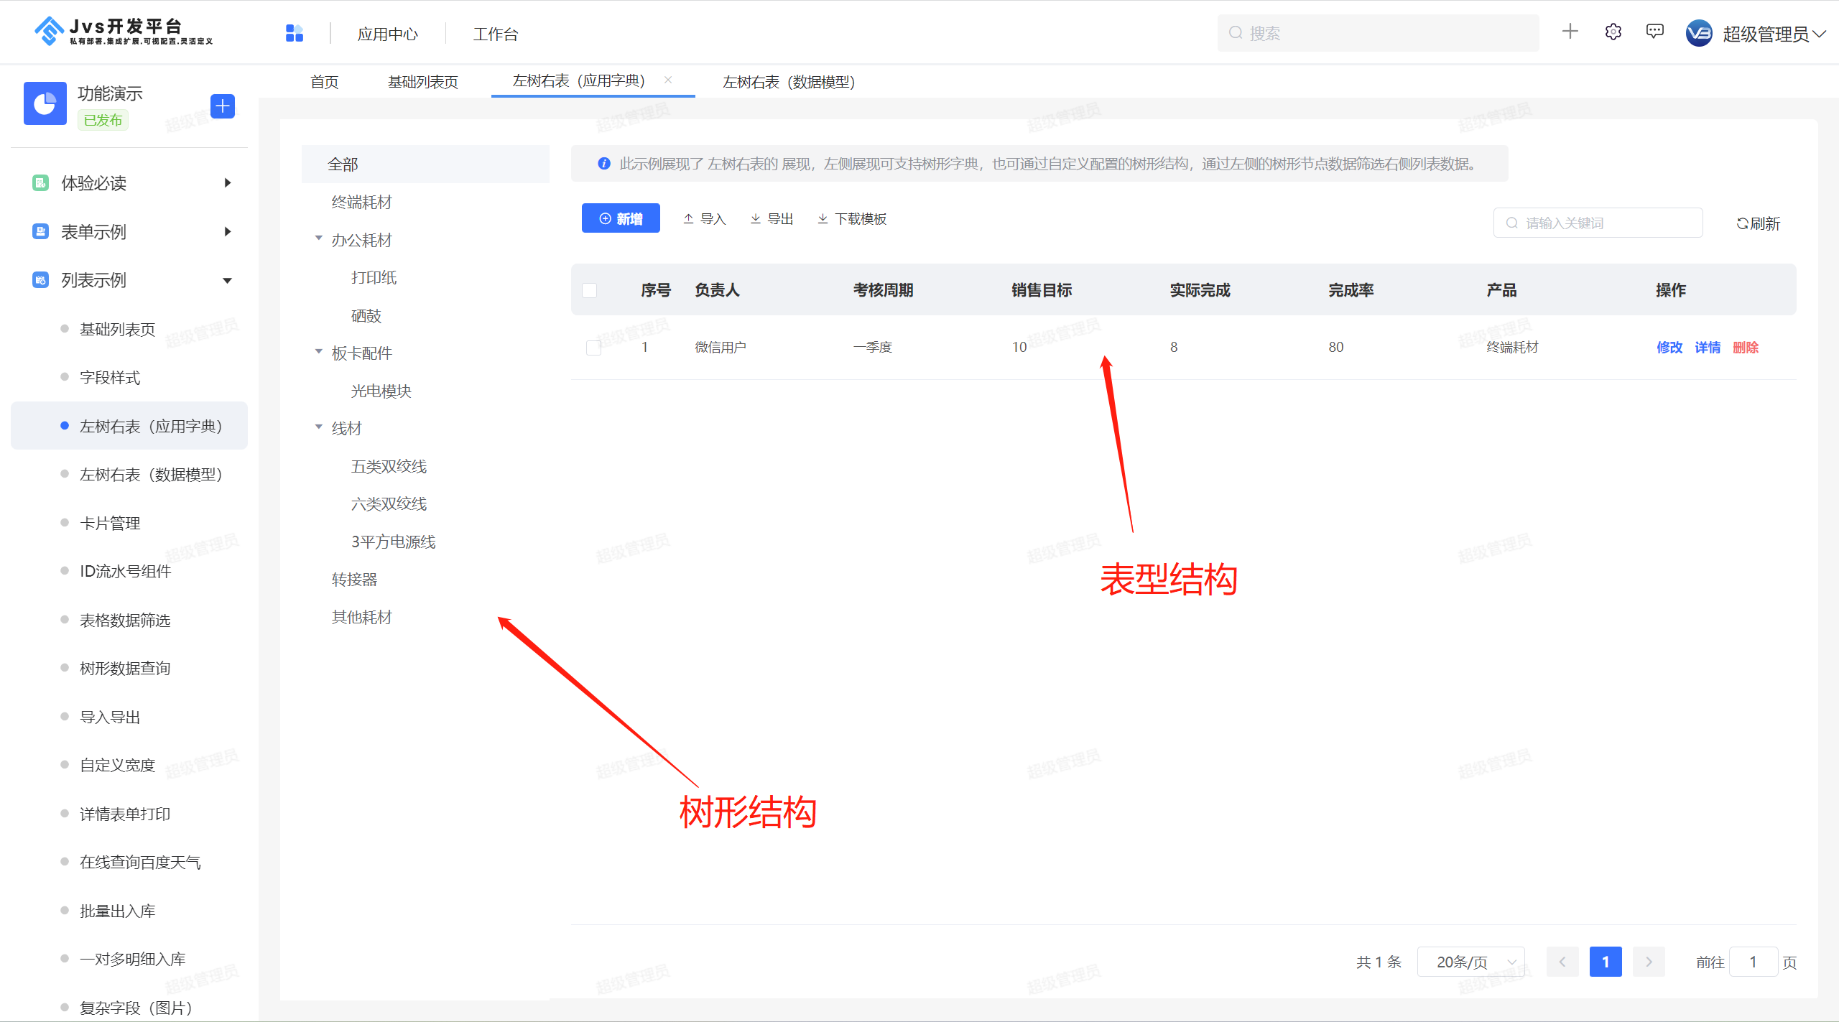Go to next page arrow
This screenshot has width=1839, height=1022.
(1649, 962)
